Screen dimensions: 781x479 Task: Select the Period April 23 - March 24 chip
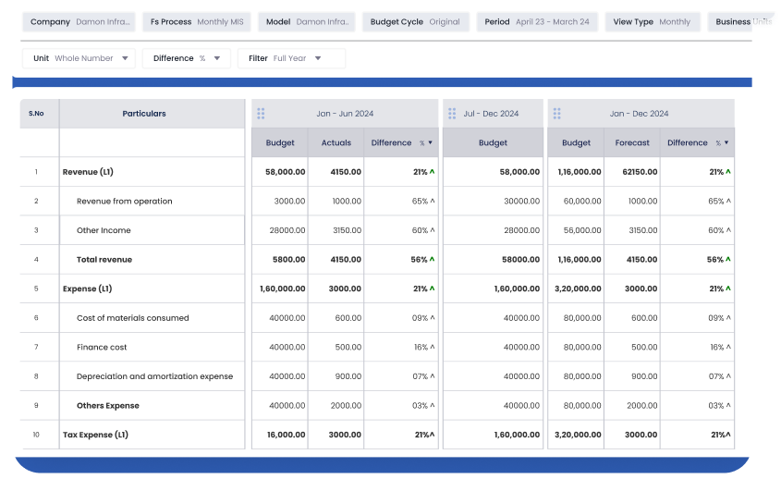[x=537, y=22]
